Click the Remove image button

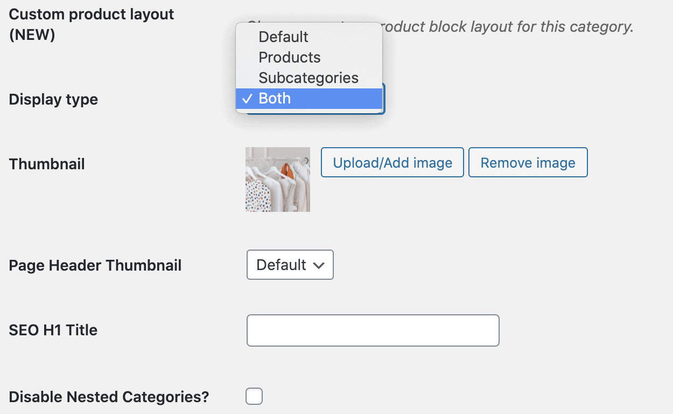point(528,162)
